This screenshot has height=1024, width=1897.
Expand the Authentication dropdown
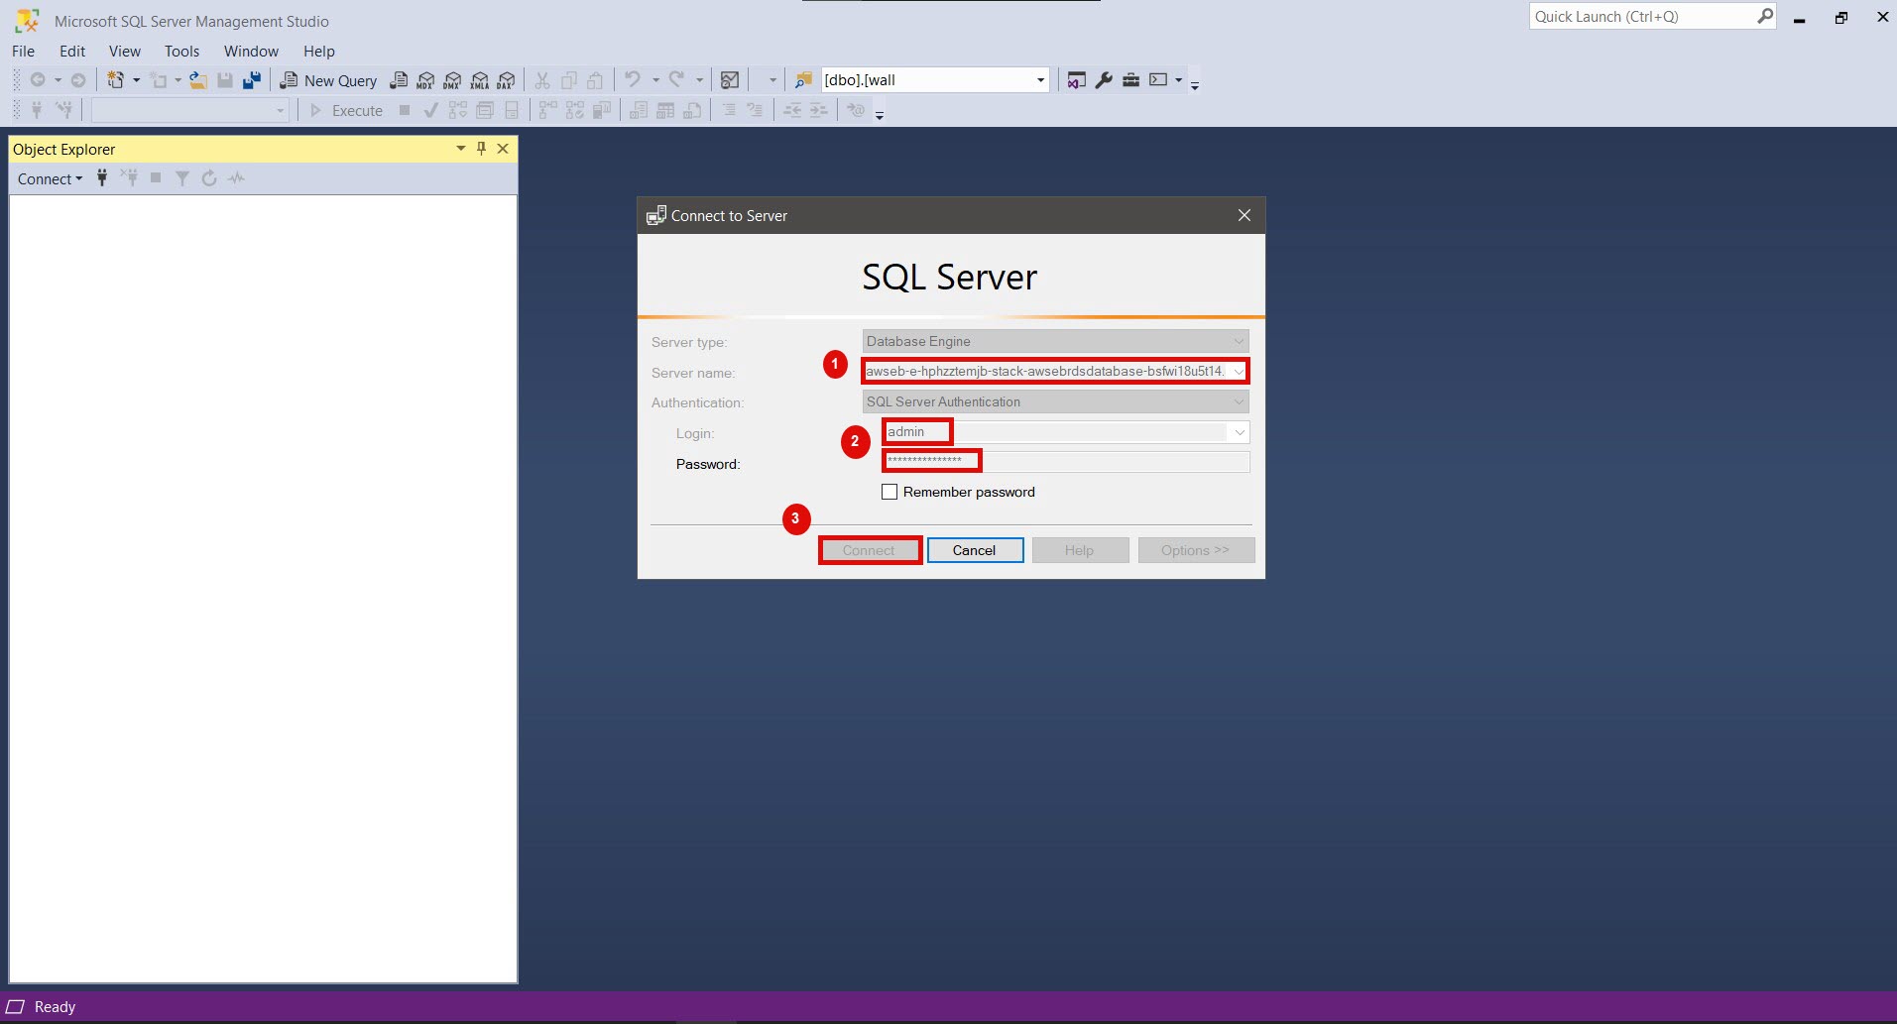[1239, 401]
